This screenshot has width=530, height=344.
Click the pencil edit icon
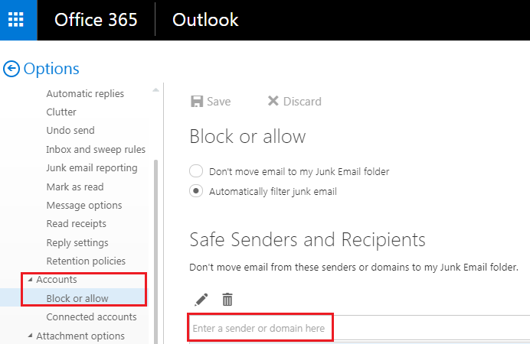(201, 299)
